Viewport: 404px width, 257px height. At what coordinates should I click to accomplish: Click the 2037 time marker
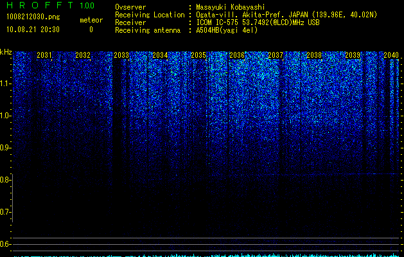pos(276,55)
